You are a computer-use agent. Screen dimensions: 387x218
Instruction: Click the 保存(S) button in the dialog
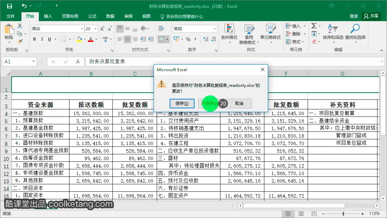[182, 104]
